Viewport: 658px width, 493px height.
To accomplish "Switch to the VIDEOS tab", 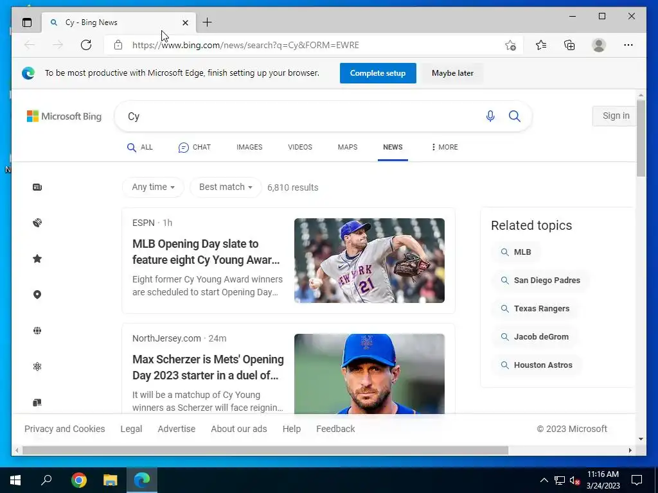I will (300, 147).
